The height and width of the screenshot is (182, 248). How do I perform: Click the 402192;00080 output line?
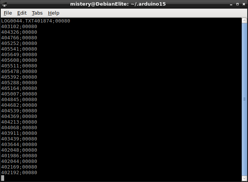tap(19, 173)
